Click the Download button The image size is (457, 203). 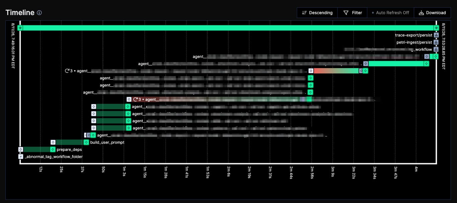coord(432,13)
